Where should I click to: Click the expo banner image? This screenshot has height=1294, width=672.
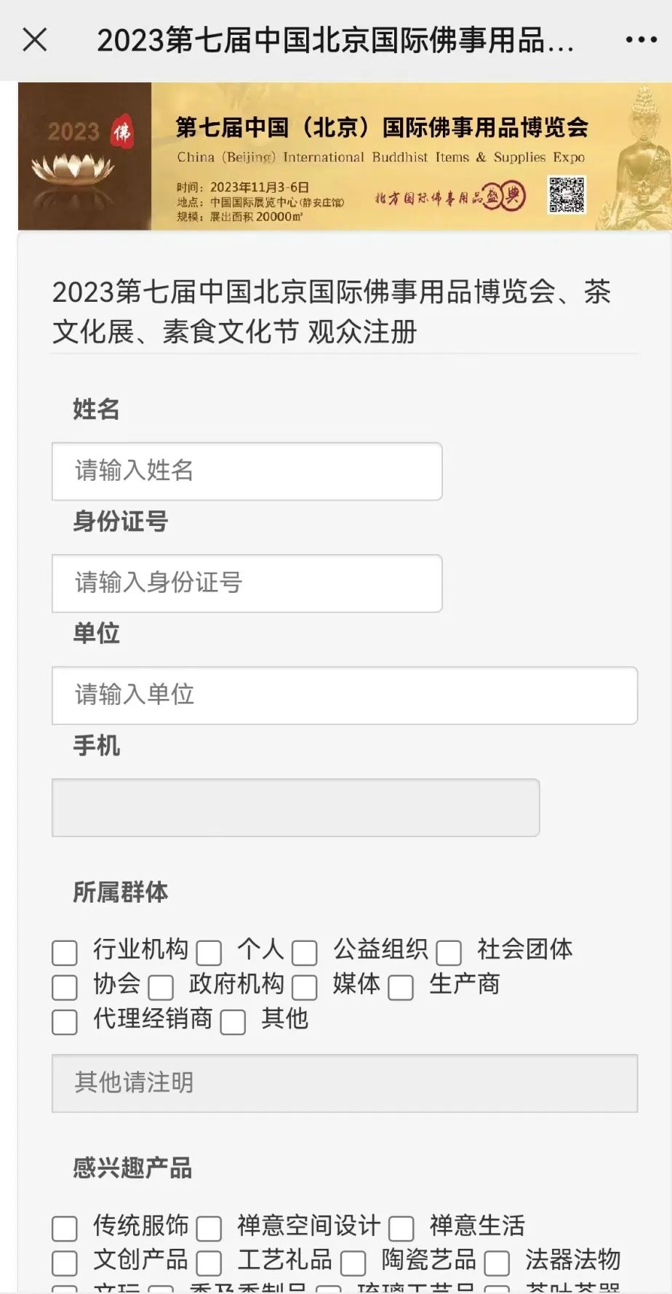tap(342, 156)
